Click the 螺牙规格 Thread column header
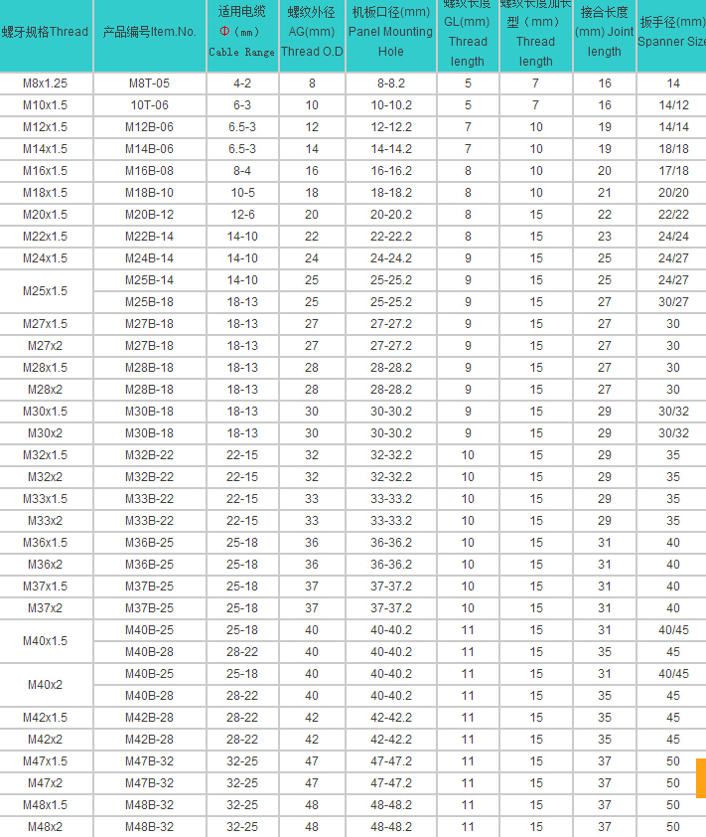706x837 pixels. (x=46, y=32)
